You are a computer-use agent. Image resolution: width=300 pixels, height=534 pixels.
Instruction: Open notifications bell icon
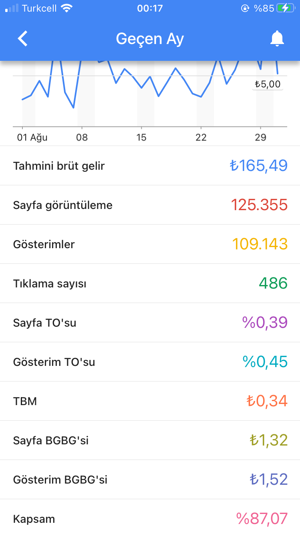click(277, 39)
